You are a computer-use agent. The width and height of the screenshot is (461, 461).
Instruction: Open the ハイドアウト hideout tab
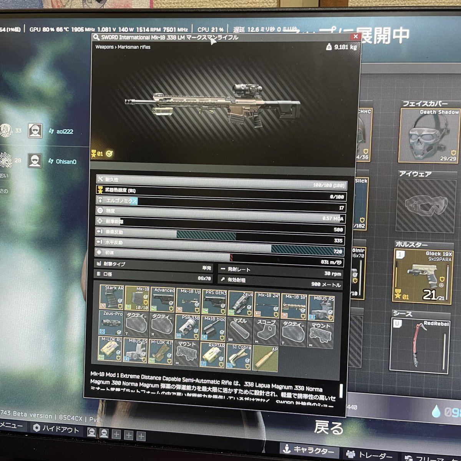(x=56, y=429)
